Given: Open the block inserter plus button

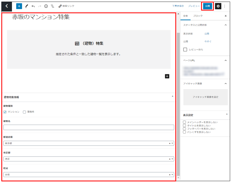Looking at the screenshot, I should point(19,6).
